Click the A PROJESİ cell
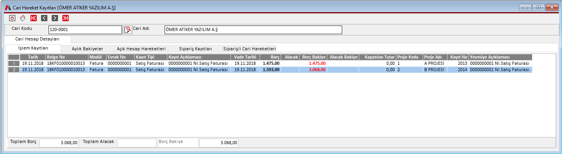 point(435,63)
